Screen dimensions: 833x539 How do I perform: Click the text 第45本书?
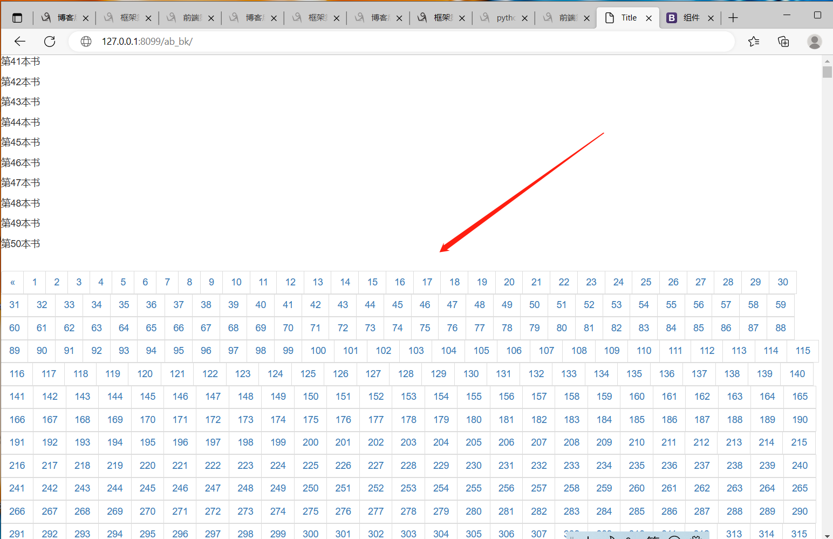point(21,142)
